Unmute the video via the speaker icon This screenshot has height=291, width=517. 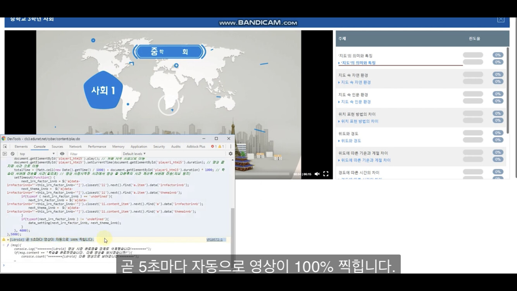[x=317, y=173]
